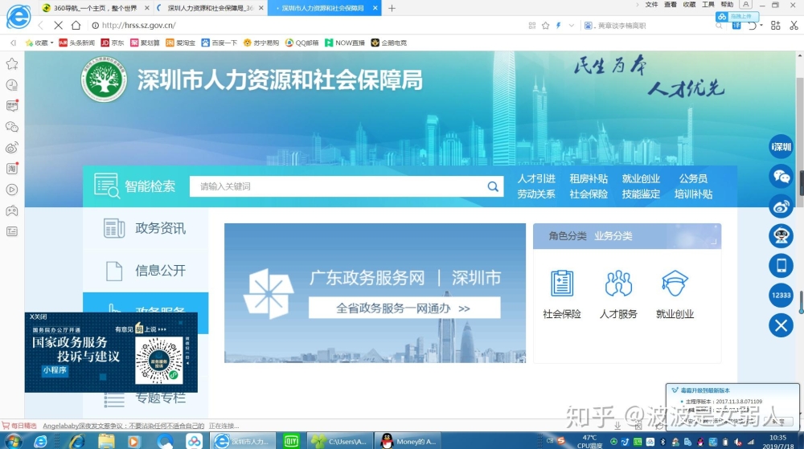The height and width of the screenshot is (449, 804).
Task: Open Windows Start button
Action: click(x=13, y=441)
